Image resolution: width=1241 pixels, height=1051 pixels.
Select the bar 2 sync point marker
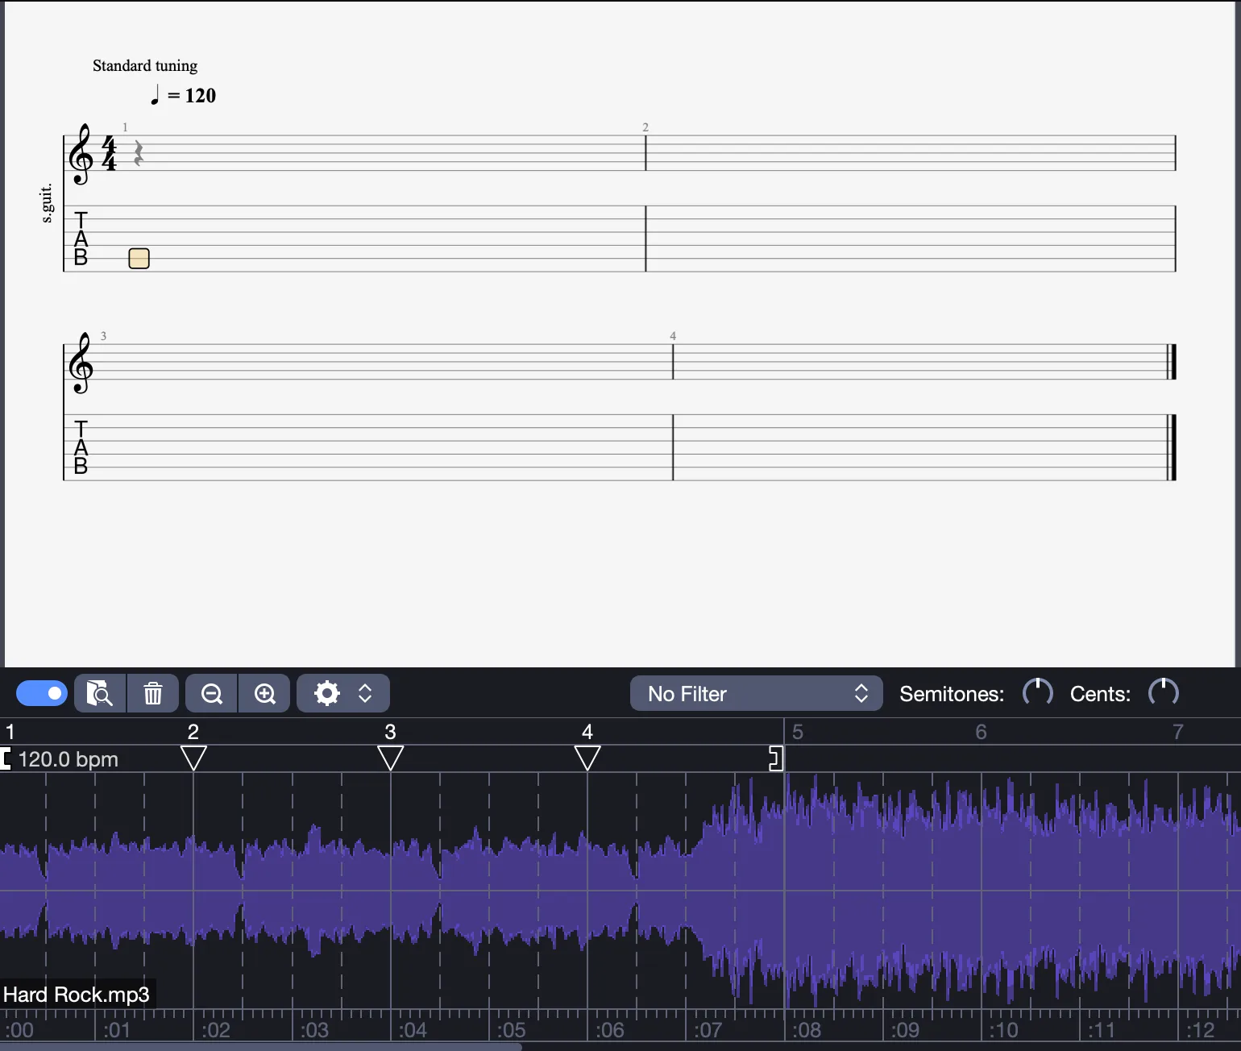(x=193, y=758)
